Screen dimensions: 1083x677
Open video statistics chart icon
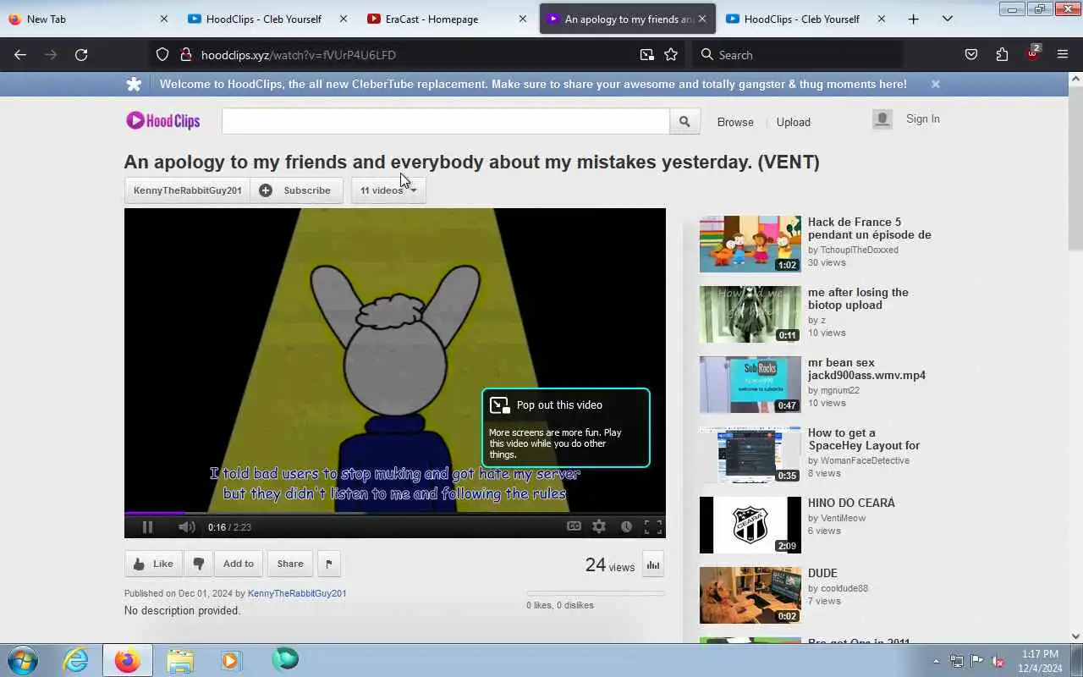[653, 564]
